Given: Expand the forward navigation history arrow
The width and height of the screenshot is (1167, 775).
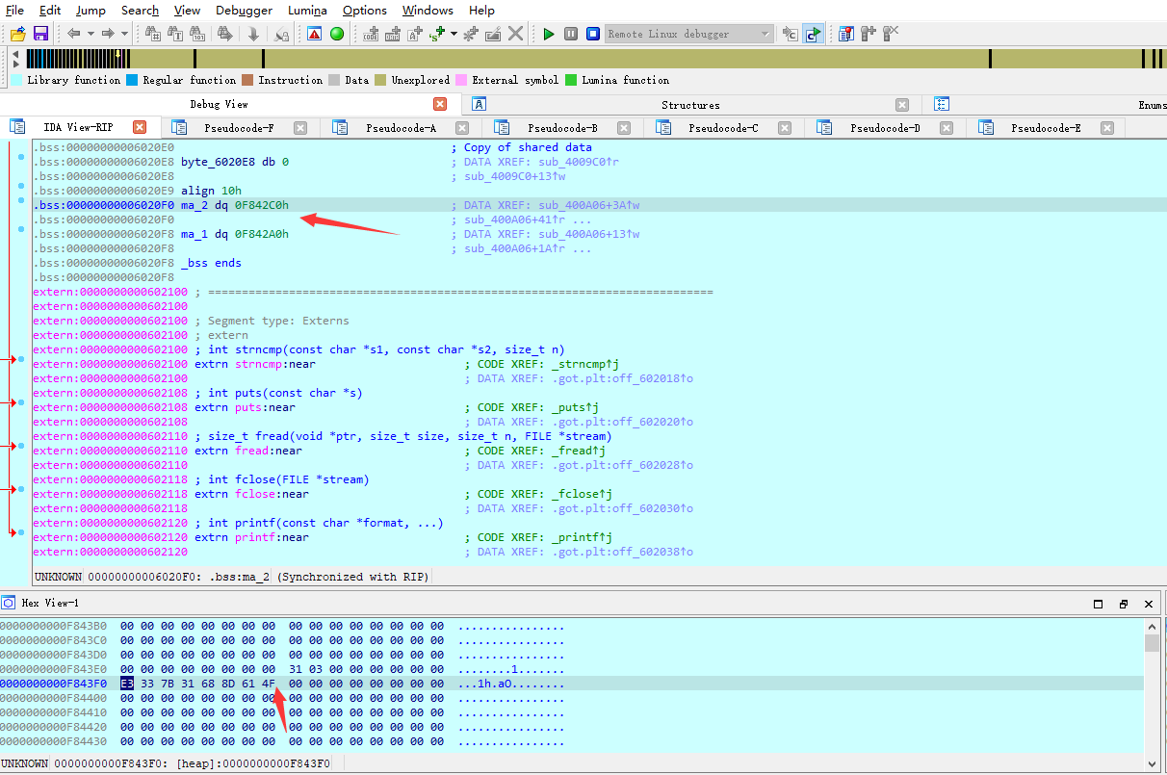Looking at the screenshot, I should (125, 34).
